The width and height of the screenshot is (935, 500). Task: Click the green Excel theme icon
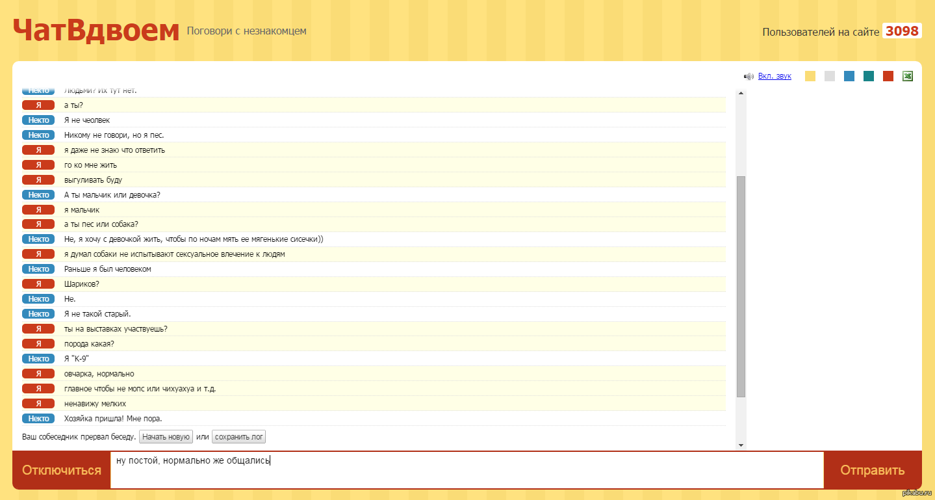tap(908, 76)
